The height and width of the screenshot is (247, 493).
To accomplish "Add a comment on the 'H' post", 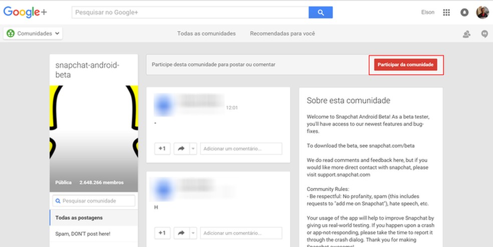I will coord(241,233).
